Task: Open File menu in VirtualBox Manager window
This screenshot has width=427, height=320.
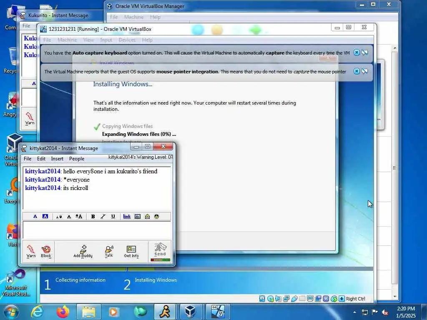Action: 114,17
